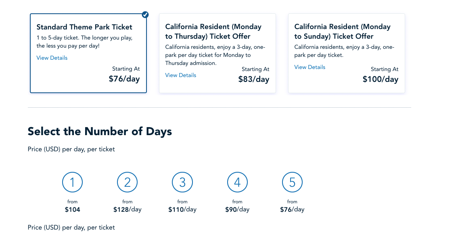Choose the 5-day ticket circle

click(x=292, y=182)
